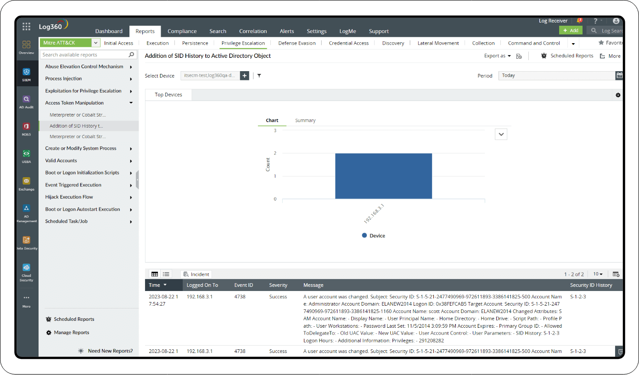Expand the chart options chevron button
This screenshot has width=639, height=375.
[501, 134]
